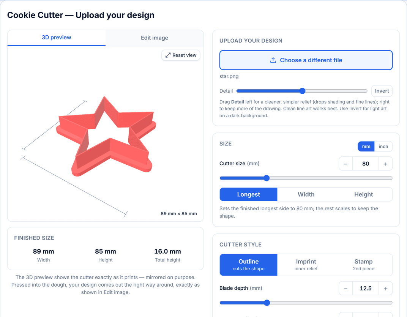Select the Stamp 2nd piece cutter style

[363, 265]
